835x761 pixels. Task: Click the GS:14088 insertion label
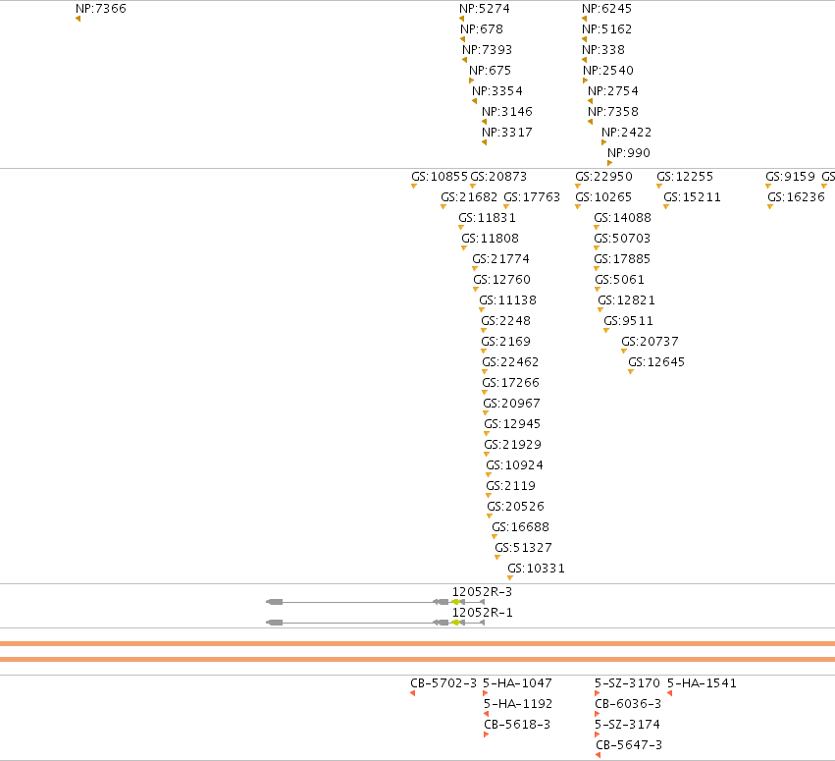click(x=622, y=218)
